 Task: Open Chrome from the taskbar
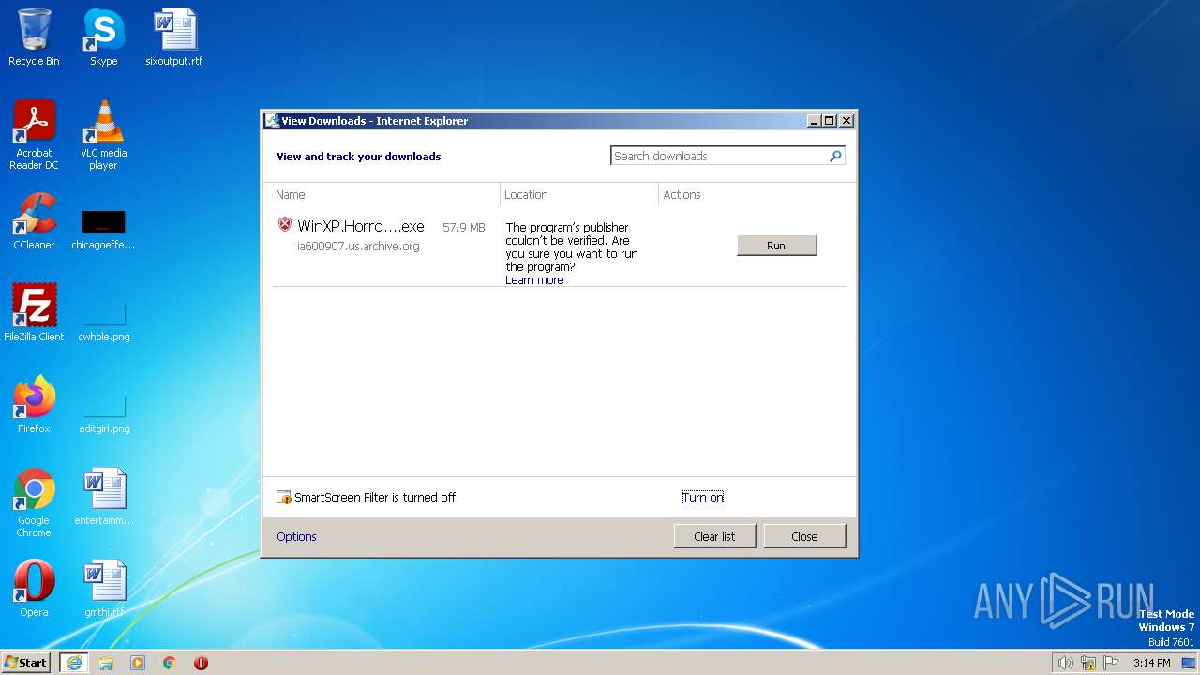[x=170, y=663]
